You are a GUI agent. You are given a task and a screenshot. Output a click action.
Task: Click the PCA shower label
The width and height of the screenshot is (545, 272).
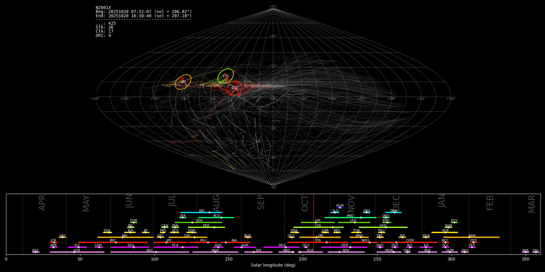pos(175,245)
